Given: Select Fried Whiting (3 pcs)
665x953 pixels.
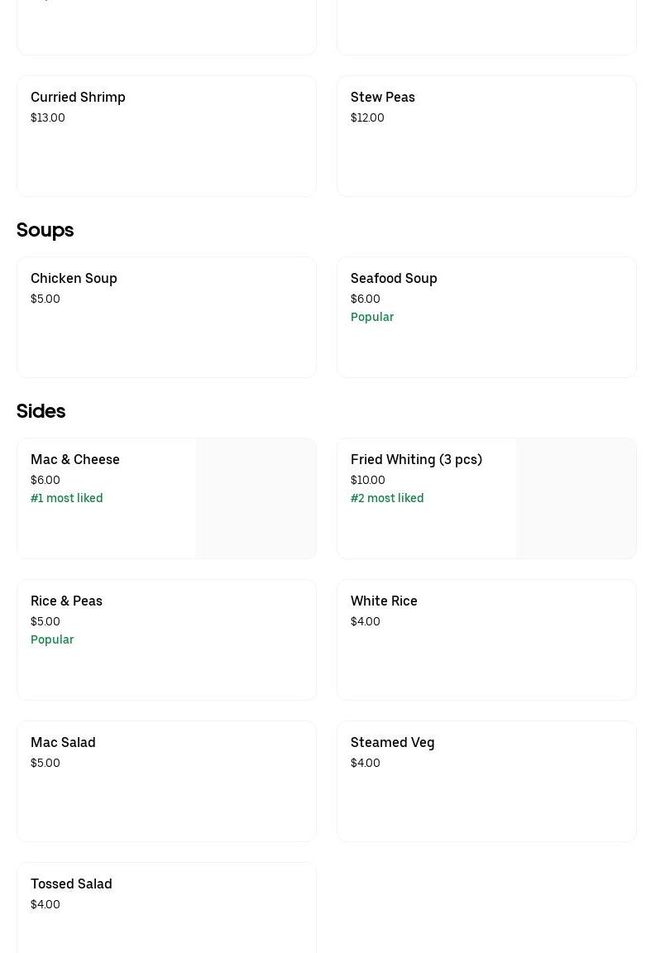Looking at the screenshot, I should 416,460.
